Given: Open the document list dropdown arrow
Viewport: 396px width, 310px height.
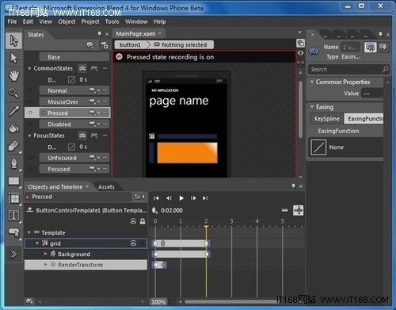Looking at the screenshot, I should click(299, 33).
